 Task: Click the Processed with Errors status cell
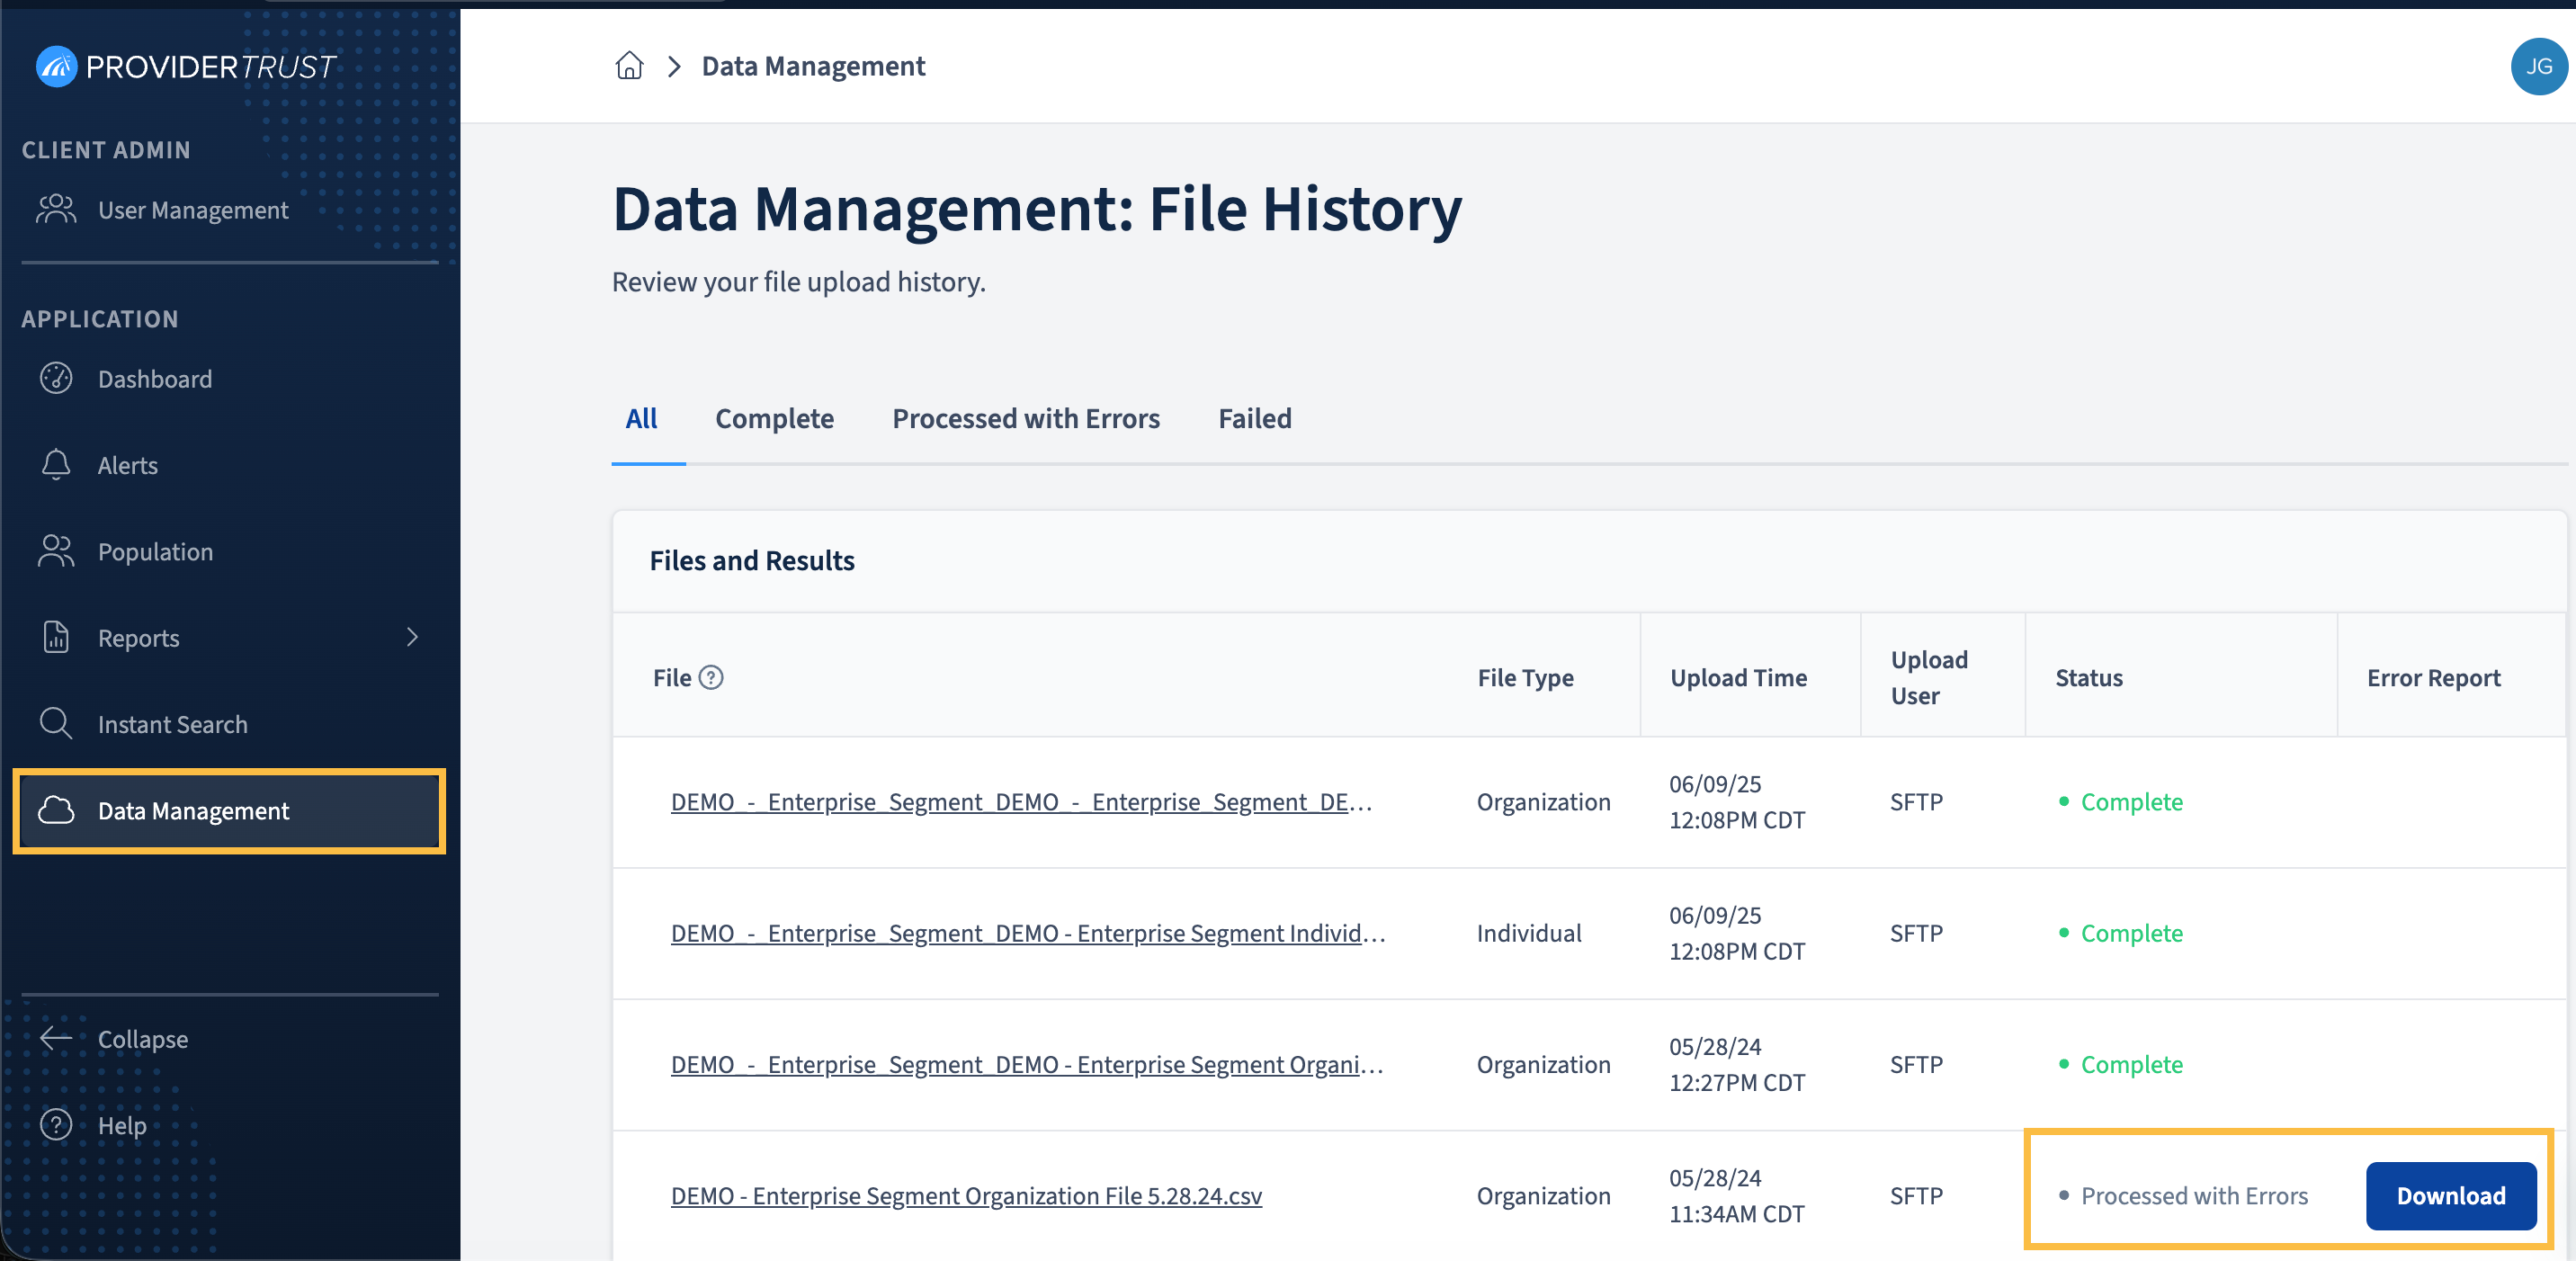click(2184, 1195)
